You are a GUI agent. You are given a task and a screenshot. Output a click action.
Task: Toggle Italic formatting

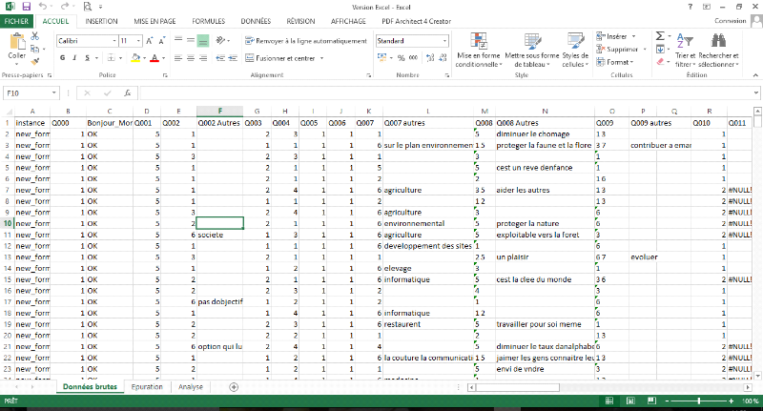(x=74, y=58)
